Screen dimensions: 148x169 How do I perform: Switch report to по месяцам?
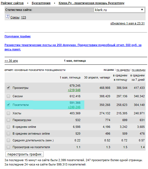point(139,70)
